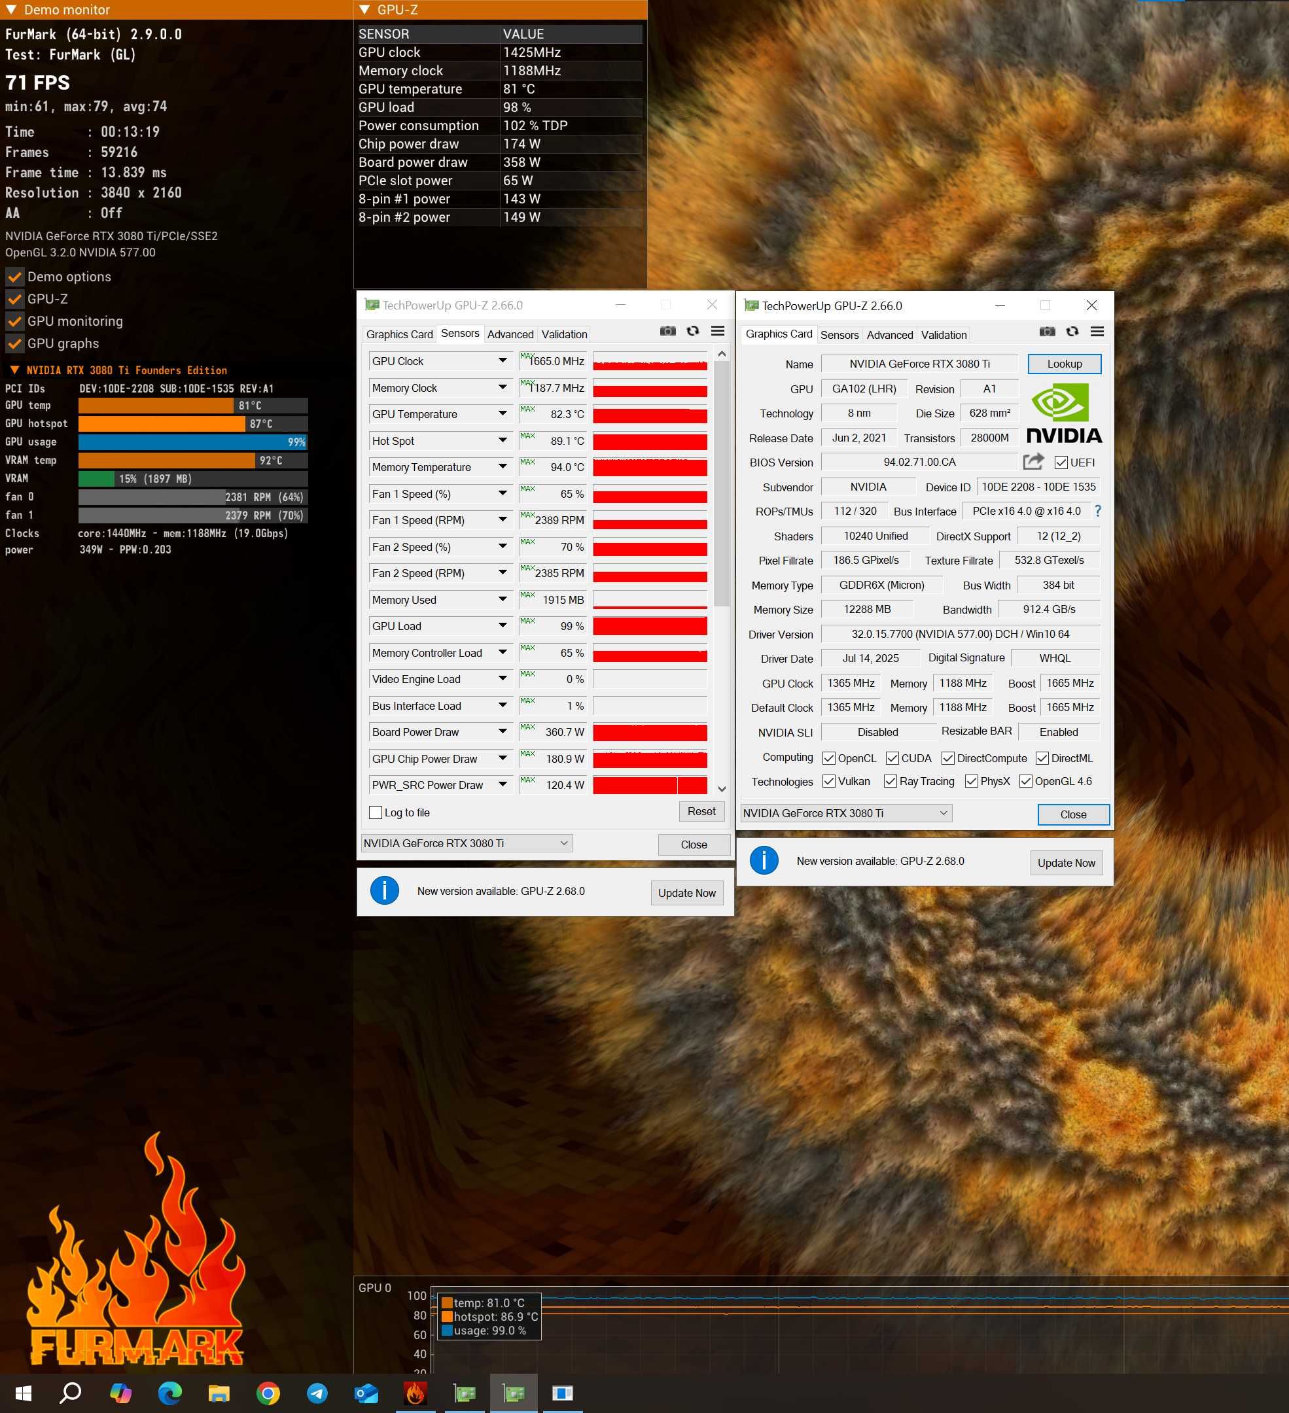Select Validation tab in Sensors window
Image resolution: width=1289 pixels, height=1413 pixels.
tap(564, 334)
